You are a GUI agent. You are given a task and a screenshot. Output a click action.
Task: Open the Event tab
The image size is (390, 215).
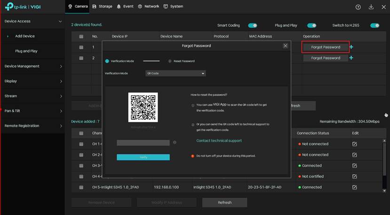point(125,7)
